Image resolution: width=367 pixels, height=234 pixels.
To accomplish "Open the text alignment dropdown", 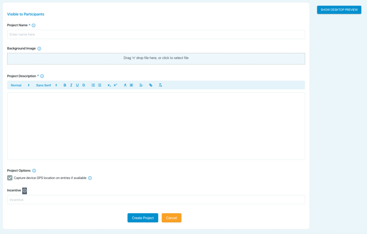I will click(141, 85).
